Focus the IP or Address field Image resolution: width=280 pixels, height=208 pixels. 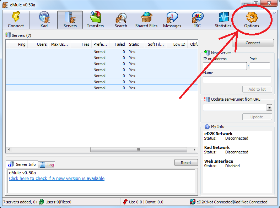click(x=225, y=66)
